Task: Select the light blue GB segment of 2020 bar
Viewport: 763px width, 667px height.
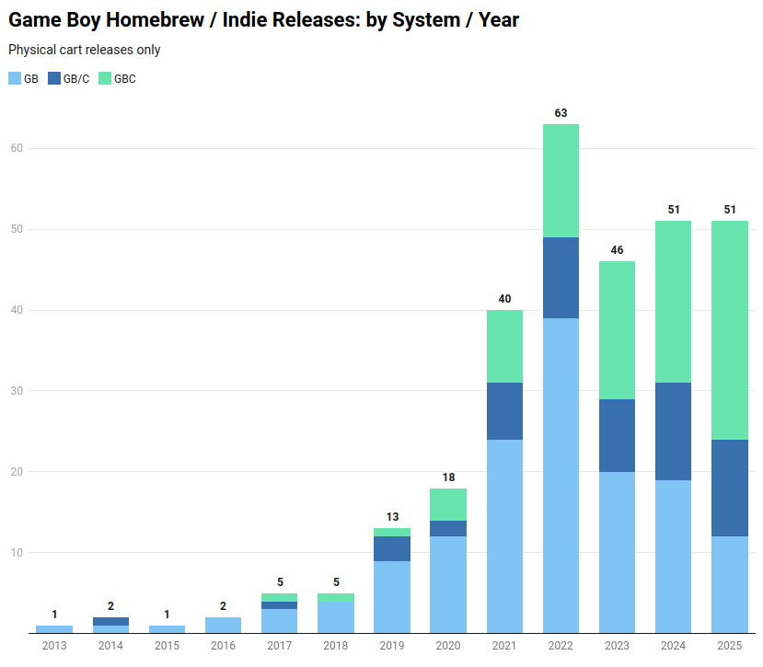Action: click(x=448, y=584)
